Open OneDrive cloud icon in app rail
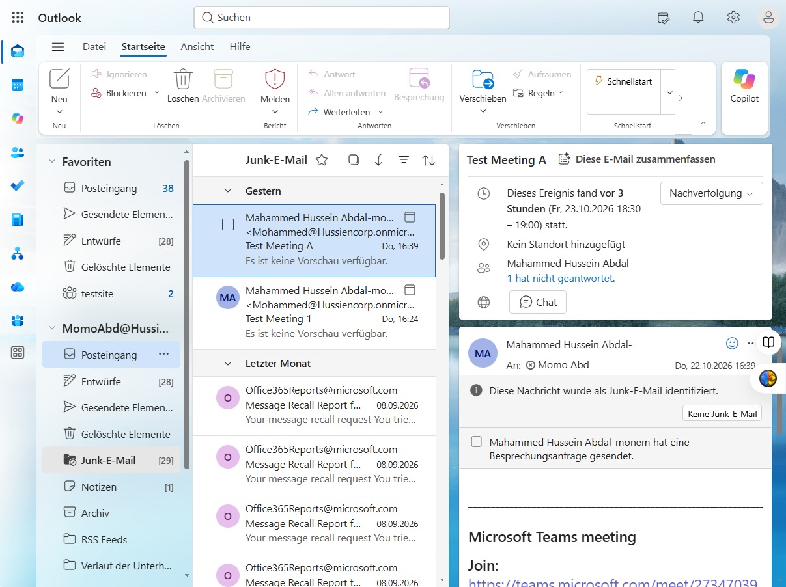 click(x=18, y=286)
